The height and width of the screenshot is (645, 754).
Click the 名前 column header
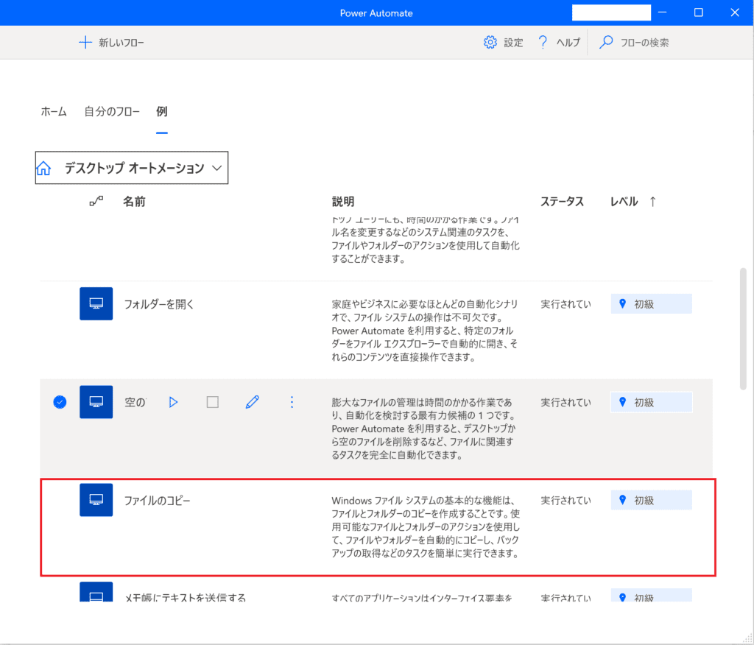[x=134, y=202]
